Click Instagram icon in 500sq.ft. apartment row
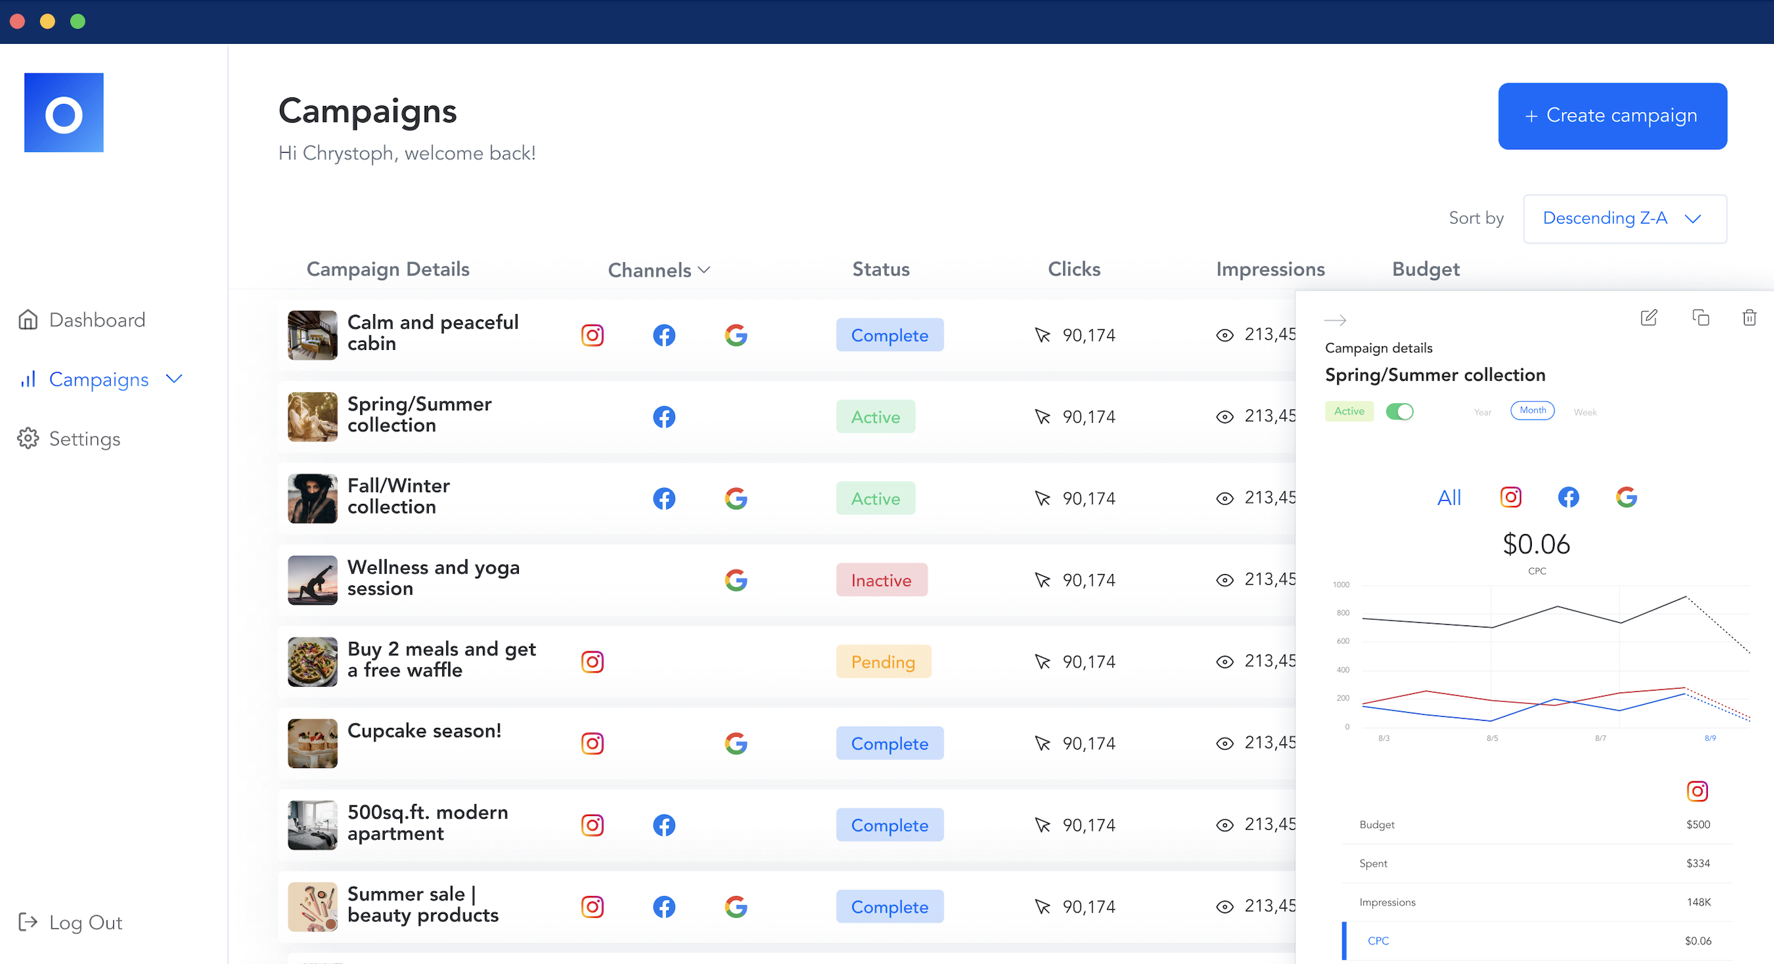The height and width of the screenshot is (964, 1774). click(x=592, y=825)
